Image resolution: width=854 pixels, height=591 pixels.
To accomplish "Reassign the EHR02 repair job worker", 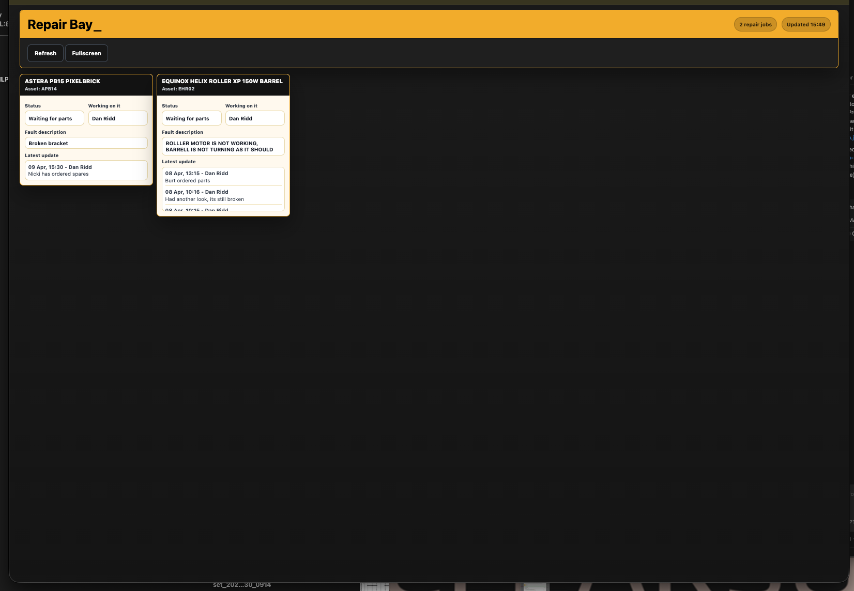I will click(255, 118).
